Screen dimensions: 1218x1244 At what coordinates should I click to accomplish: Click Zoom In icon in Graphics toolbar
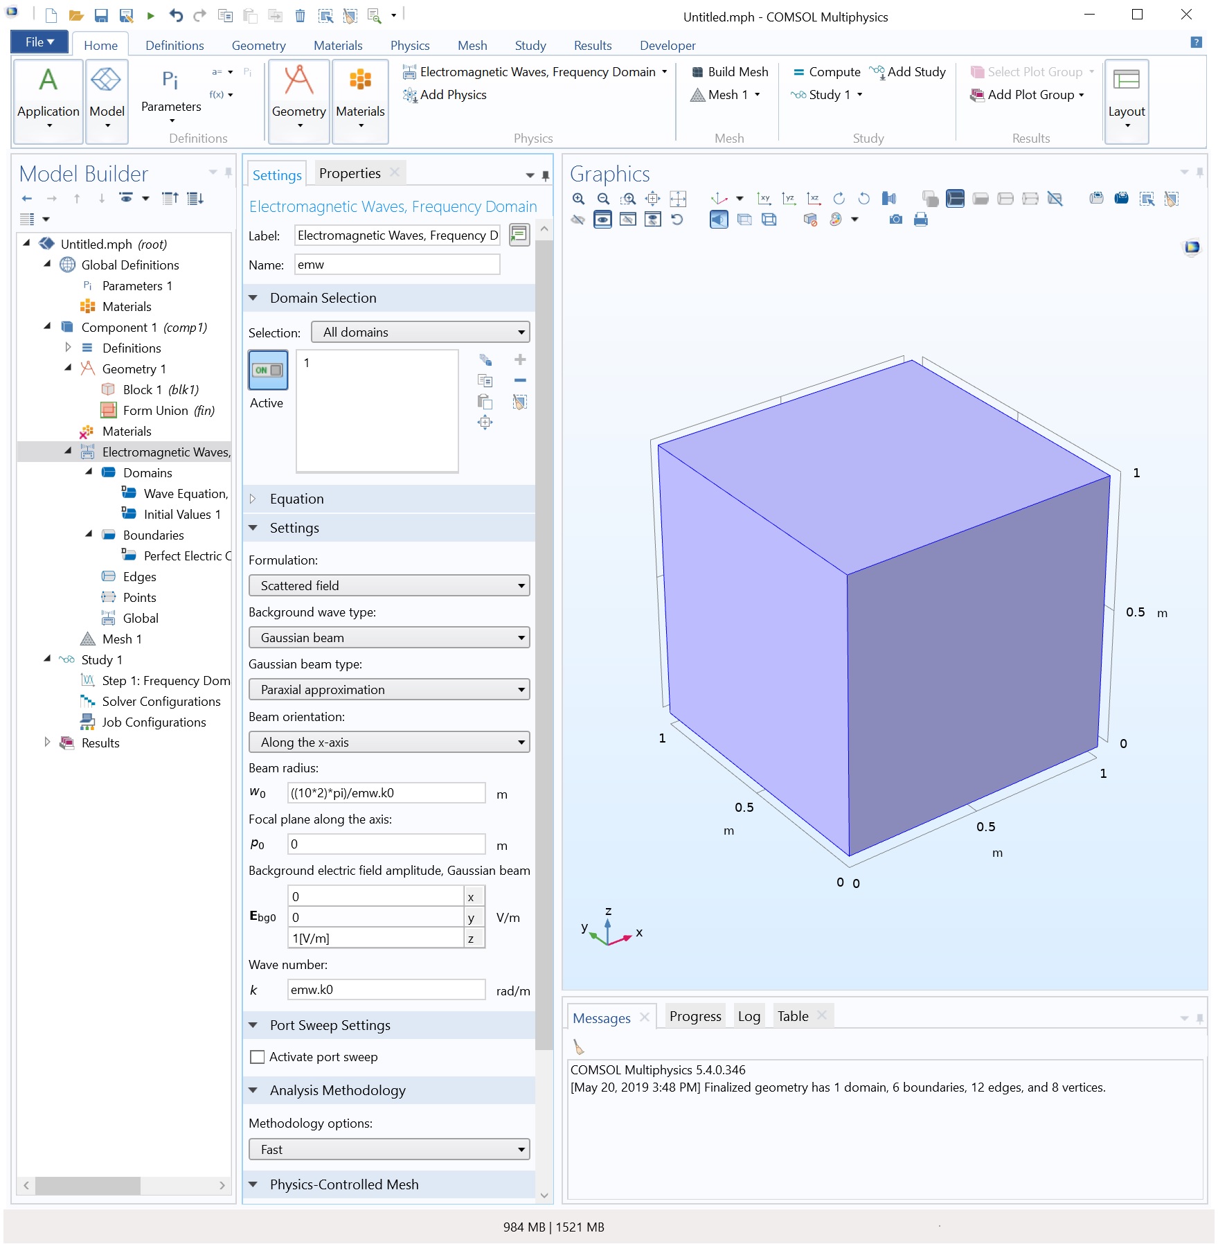point(578,199)
